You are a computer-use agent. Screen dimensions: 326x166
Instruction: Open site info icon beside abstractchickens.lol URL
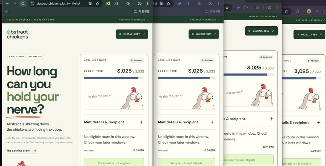pyautogui.click(x=32, y=4)
